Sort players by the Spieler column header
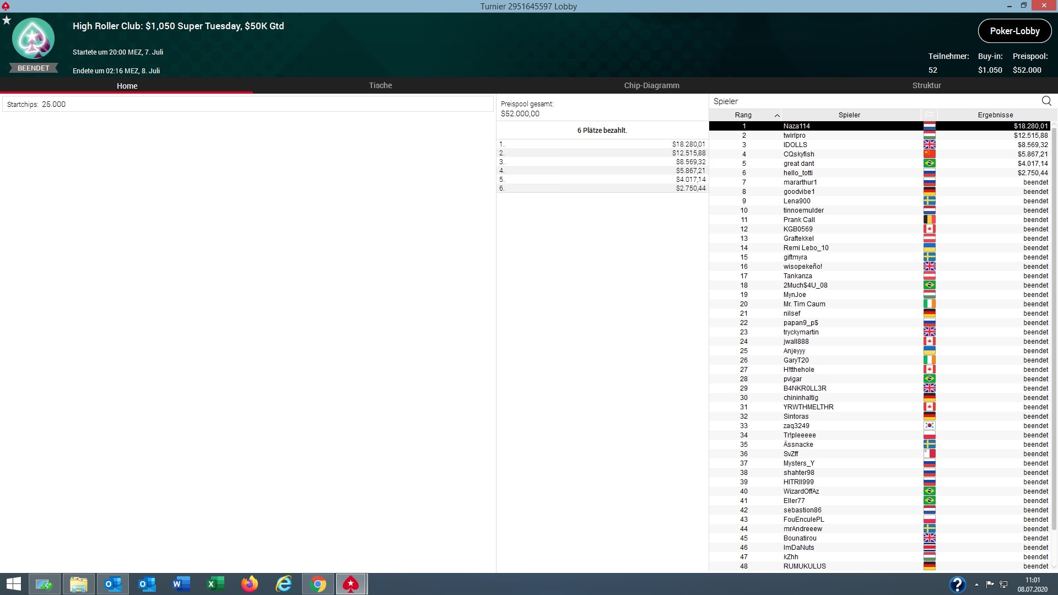This screenshot has height=595, width=1058. point(849,115)
